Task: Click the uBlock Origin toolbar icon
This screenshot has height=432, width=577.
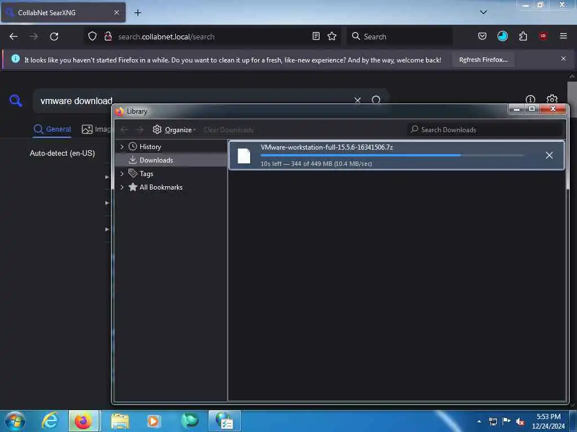Action: [x=543, y=36]
